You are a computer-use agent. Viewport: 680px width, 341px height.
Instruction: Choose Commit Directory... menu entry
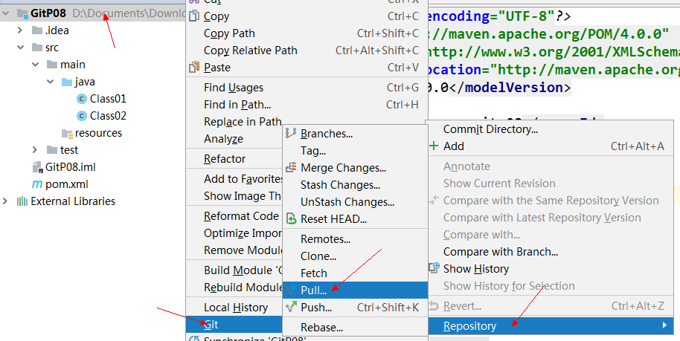(490, 129)
